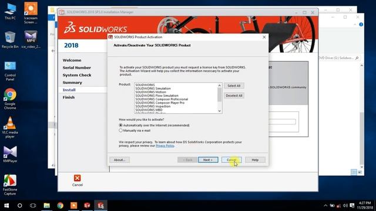Viewport: 376px width, 211px height.
Task: Switch to SOLIDWORKS activation taskbar icon
Action: [x=100, y=206]
